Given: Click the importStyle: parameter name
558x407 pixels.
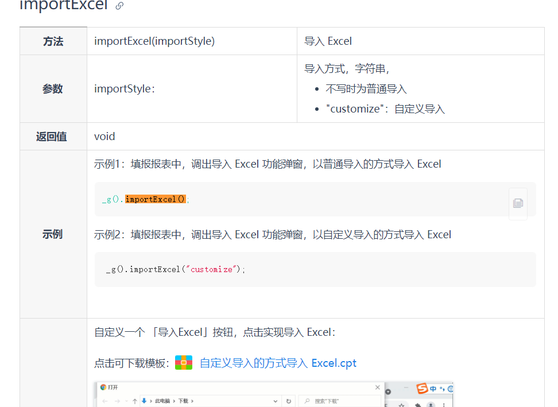Looking at the screenshot, I should 125,88.
